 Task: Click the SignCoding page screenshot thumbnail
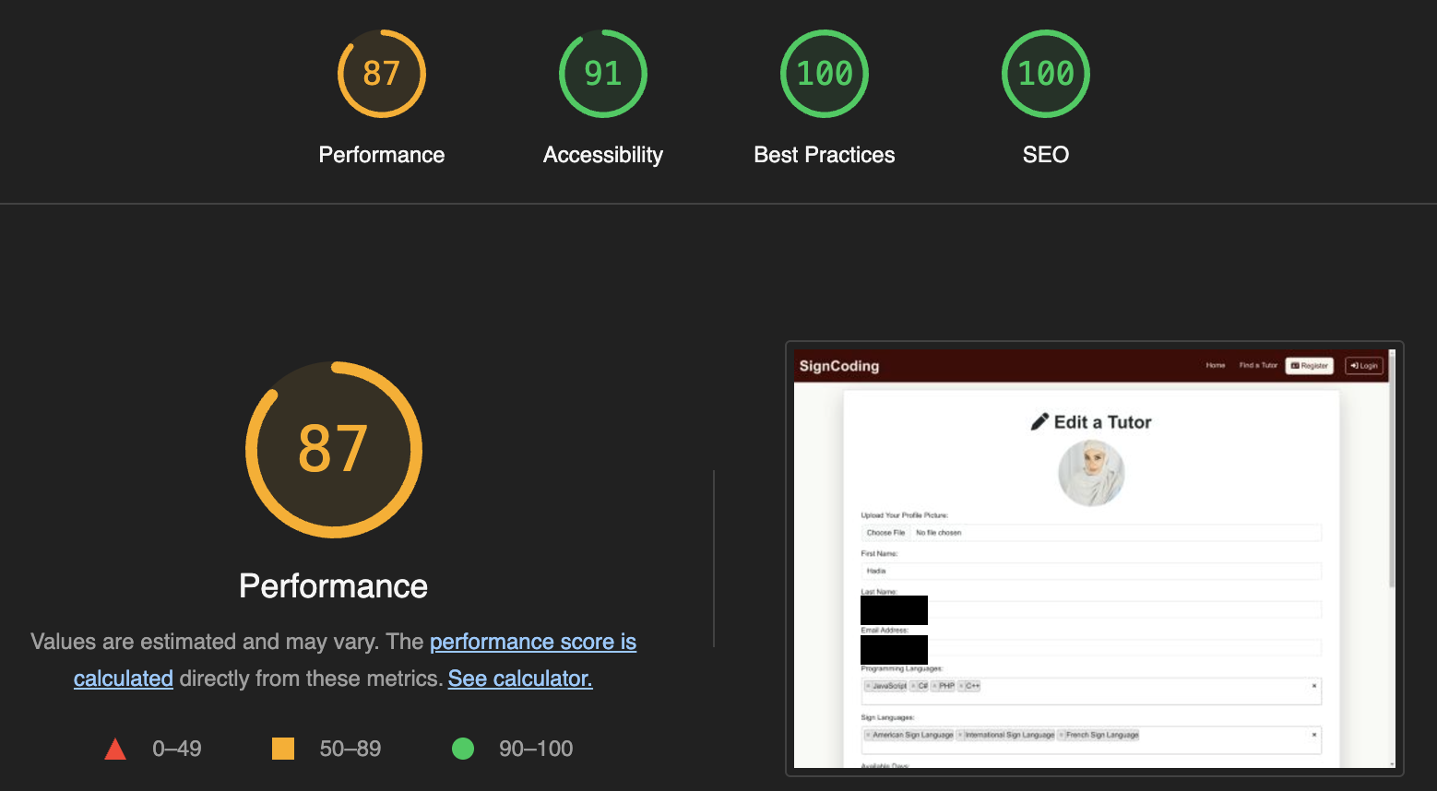tap(1094, 559)
